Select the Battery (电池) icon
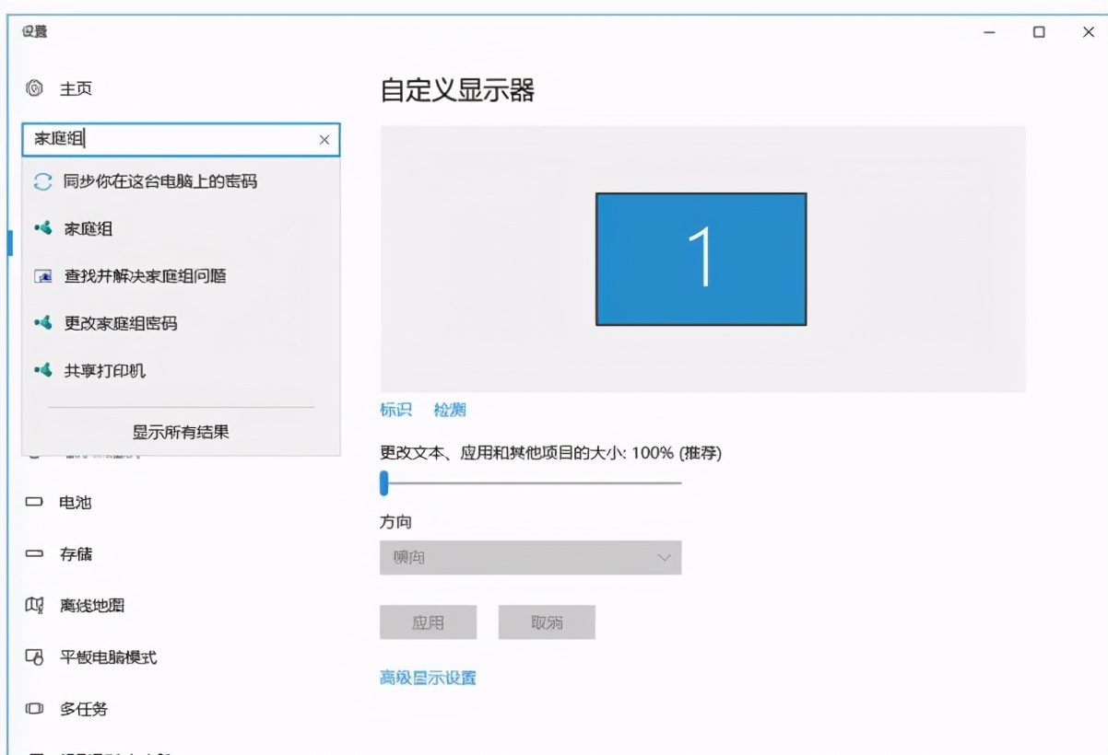Screen dimensions: 1108x755 (x=33, y=502)
